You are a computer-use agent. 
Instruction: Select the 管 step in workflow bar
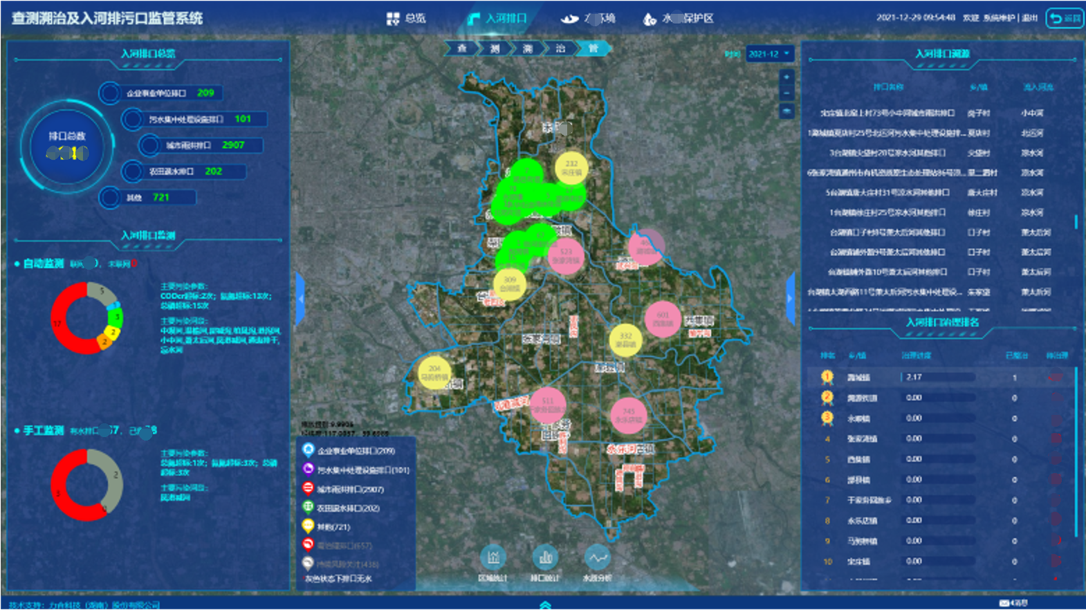(593, 48)
